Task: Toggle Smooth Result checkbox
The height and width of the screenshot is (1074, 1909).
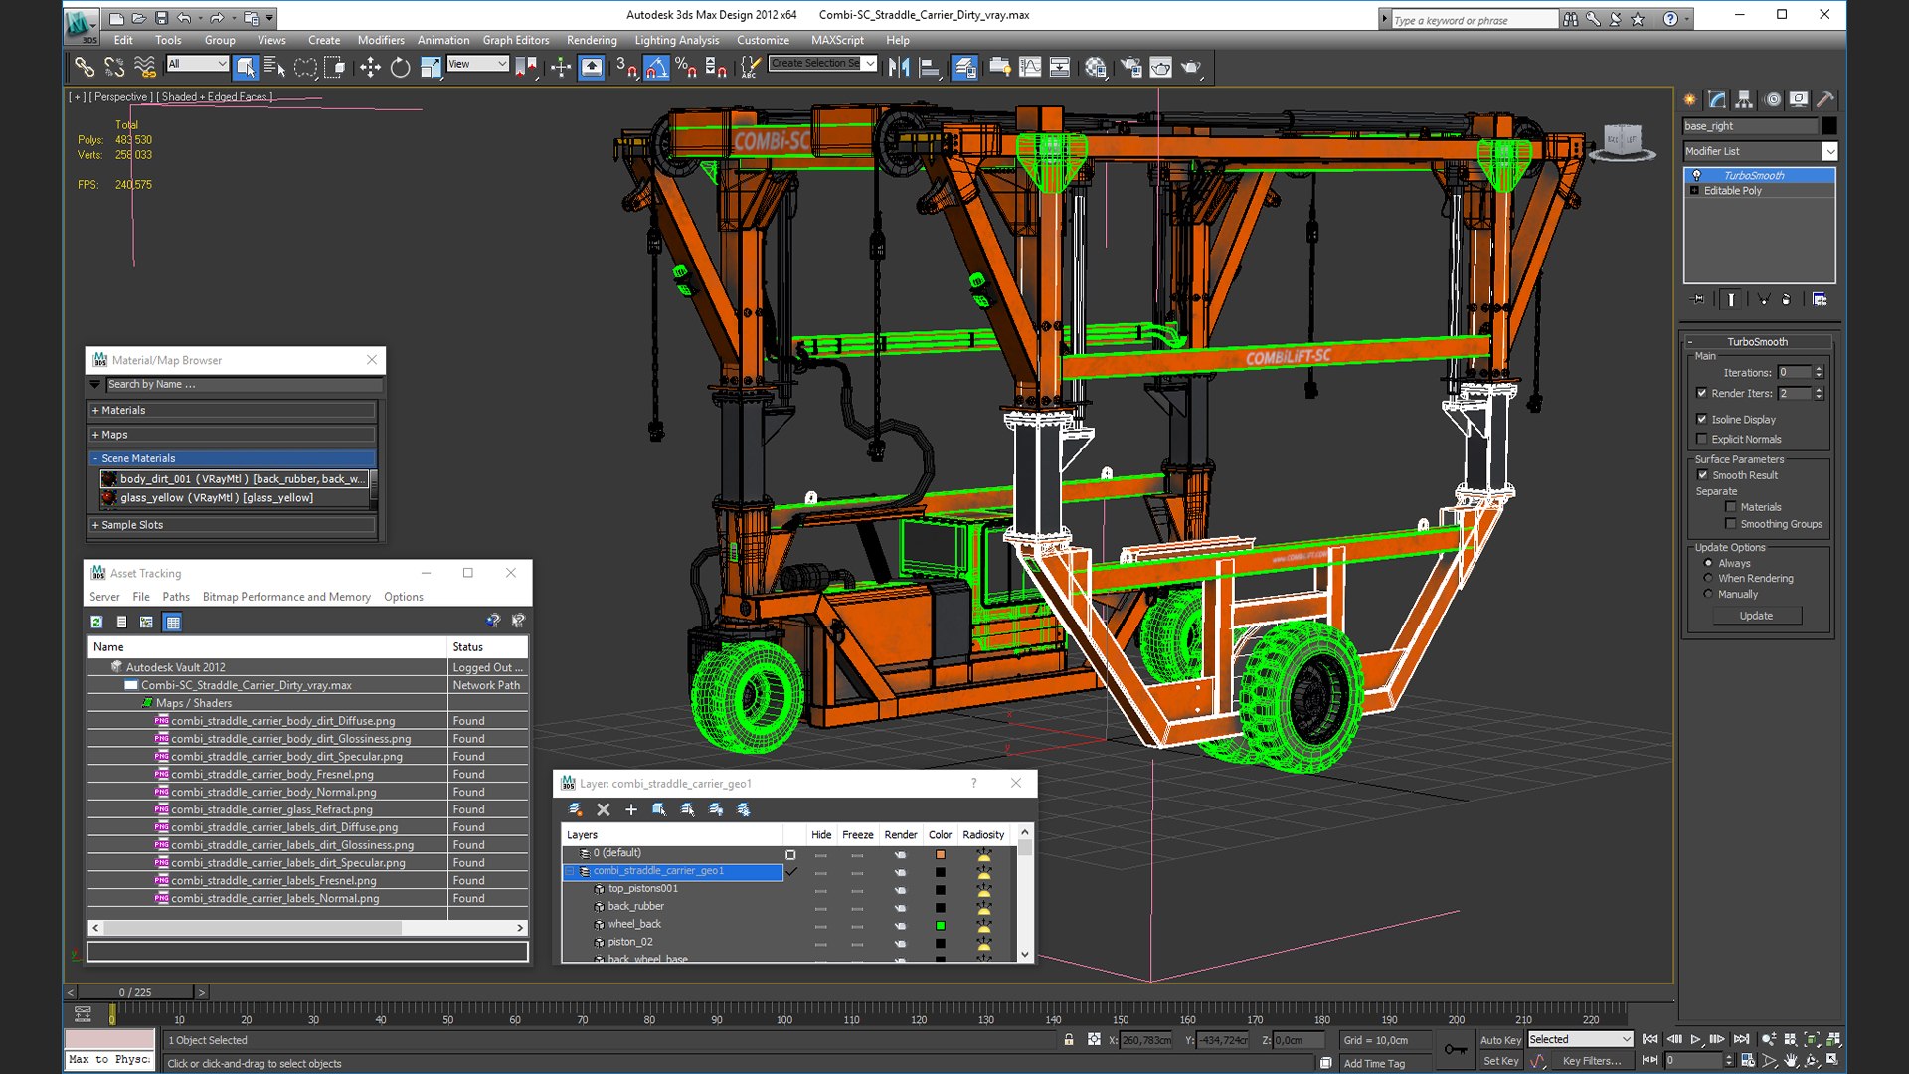Action: point(1702,475)
